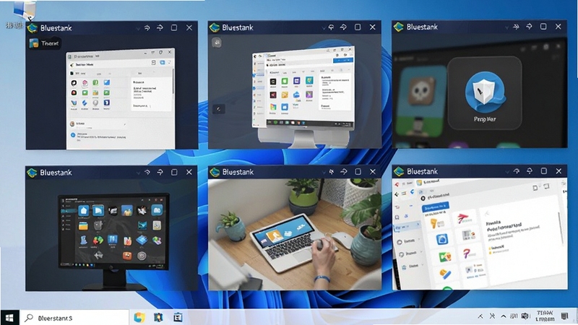Viewport: 578px width, 325px height.
Task: Click the second arrow icon in the tilted-app-page window title bar
Action: click(530, 171)
